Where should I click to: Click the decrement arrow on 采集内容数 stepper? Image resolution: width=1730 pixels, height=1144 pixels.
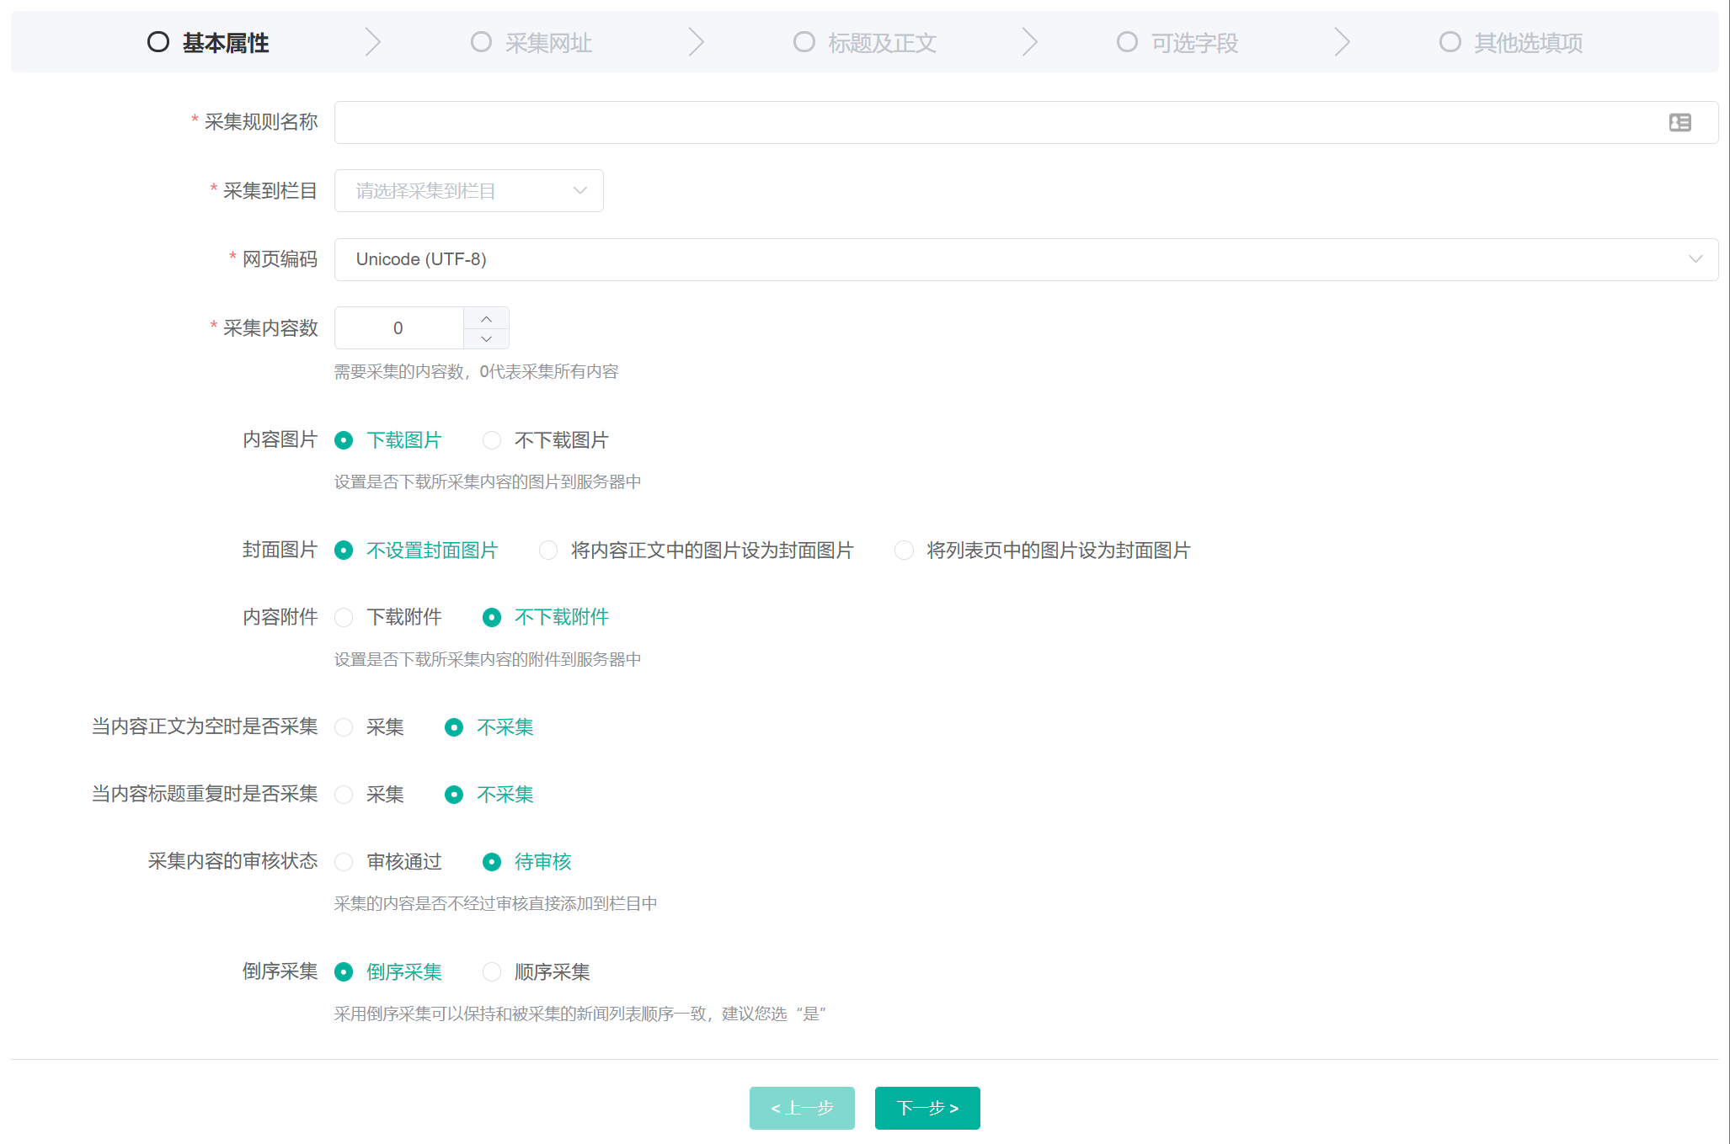tap(486, 338)
